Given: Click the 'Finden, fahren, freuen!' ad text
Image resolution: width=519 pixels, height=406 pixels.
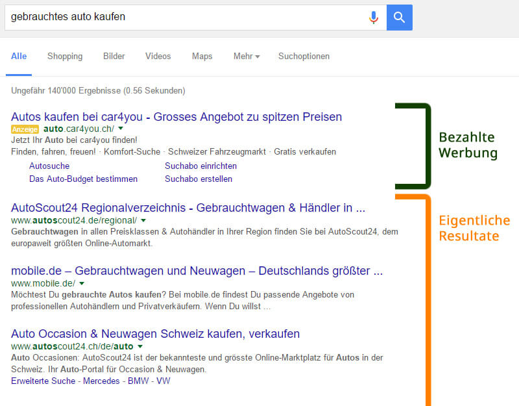Looking at the screenshot, I should (53, 152).
